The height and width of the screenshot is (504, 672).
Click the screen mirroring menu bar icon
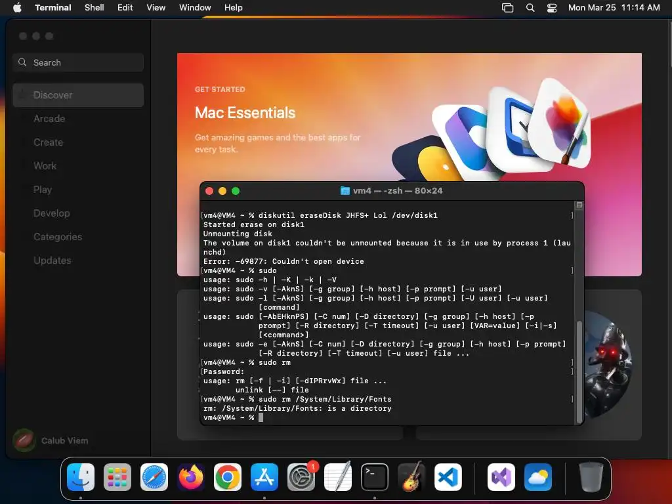508,8
